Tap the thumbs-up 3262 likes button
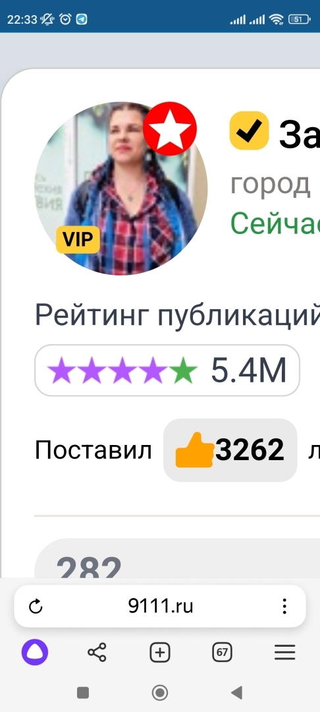 pyautogui.click(x=230, y=450)
